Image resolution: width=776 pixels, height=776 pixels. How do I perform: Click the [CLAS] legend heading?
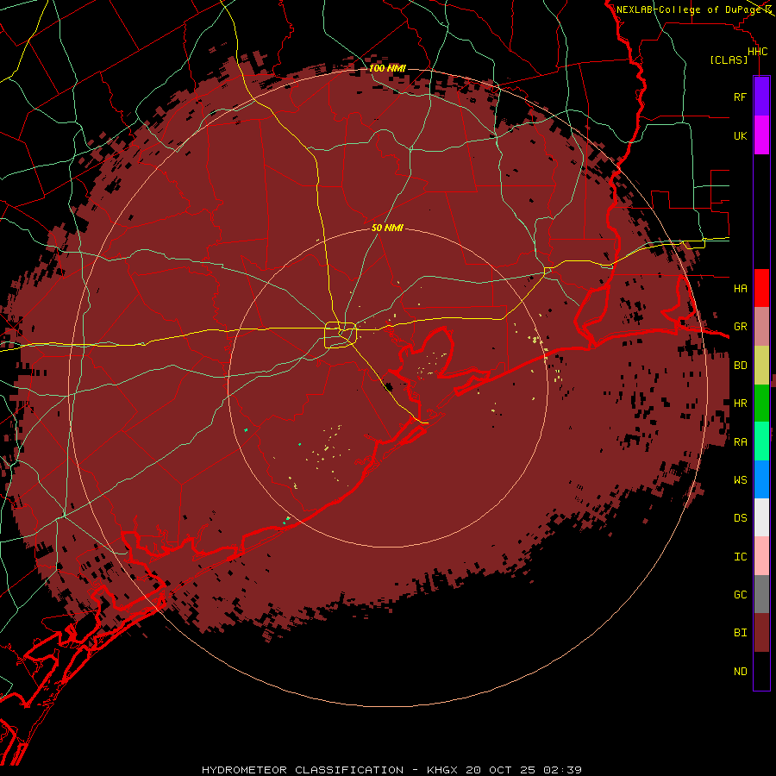[x=729, y=60]
